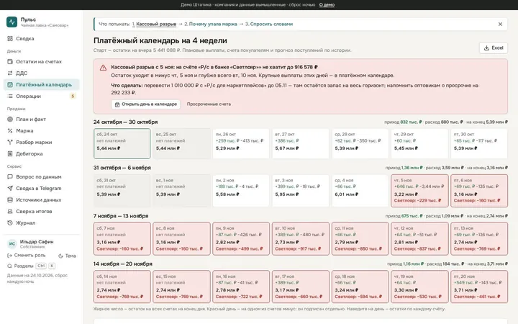The height and width of the screenshot is (324, 518).
Task: Open the Маржа section
Action: click(42, 130)
